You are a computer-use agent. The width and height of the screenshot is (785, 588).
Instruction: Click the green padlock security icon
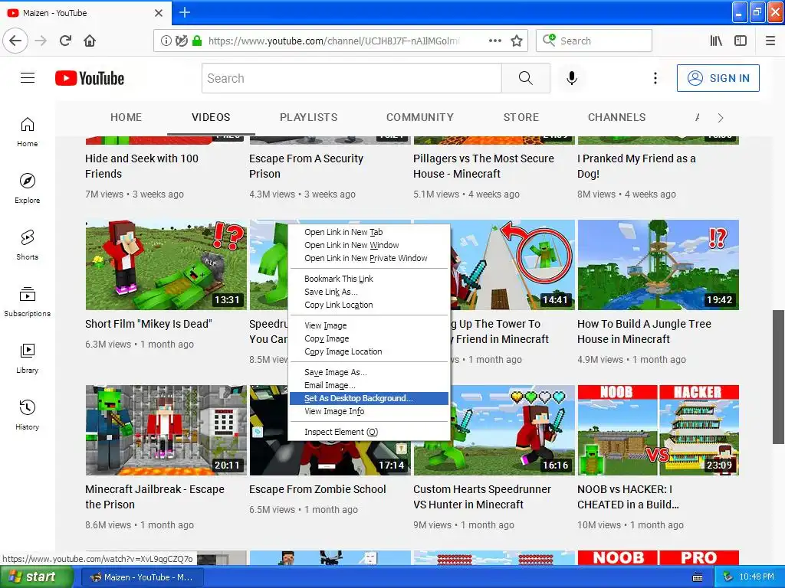point(197,41)
